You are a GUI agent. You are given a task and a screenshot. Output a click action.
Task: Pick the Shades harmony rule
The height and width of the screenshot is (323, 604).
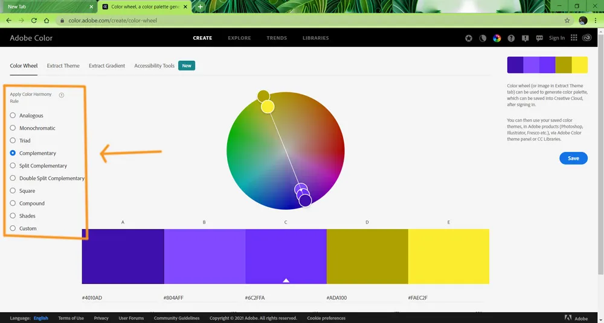(x=13, y=216)
